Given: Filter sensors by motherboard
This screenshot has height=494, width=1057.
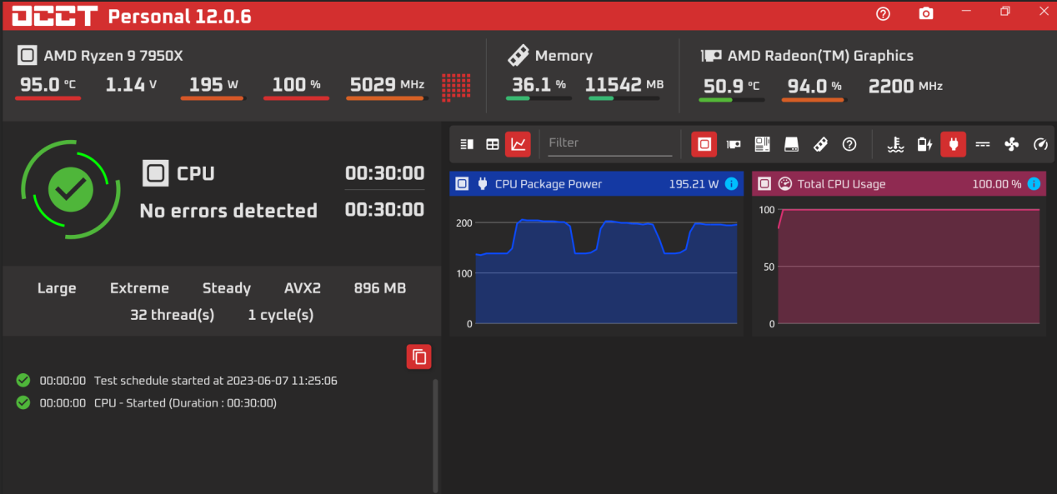Looking at the screenshot, I should coord(763,144).
